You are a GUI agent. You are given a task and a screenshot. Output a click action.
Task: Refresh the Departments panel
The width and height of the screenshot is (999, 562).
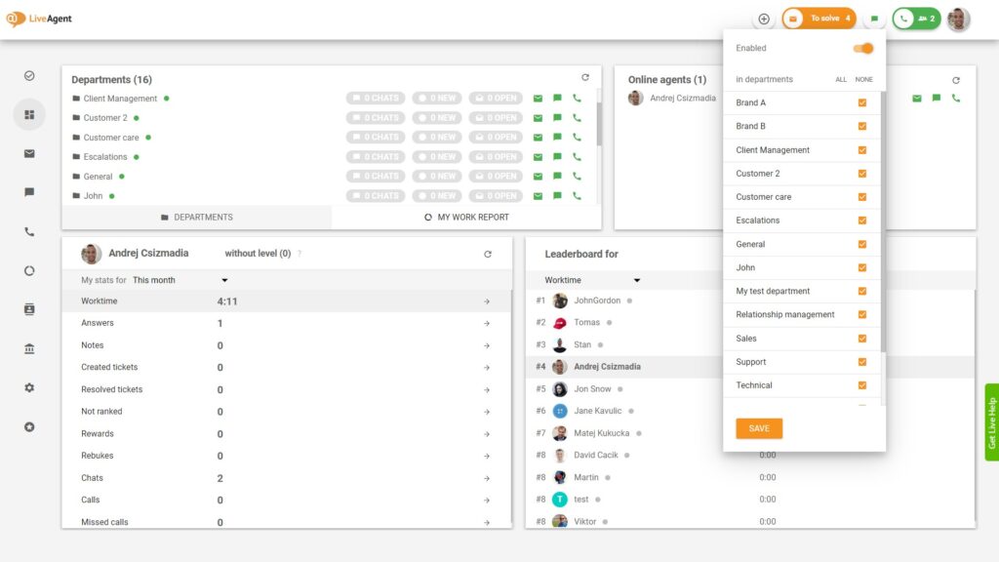click(x=585, y=77)
